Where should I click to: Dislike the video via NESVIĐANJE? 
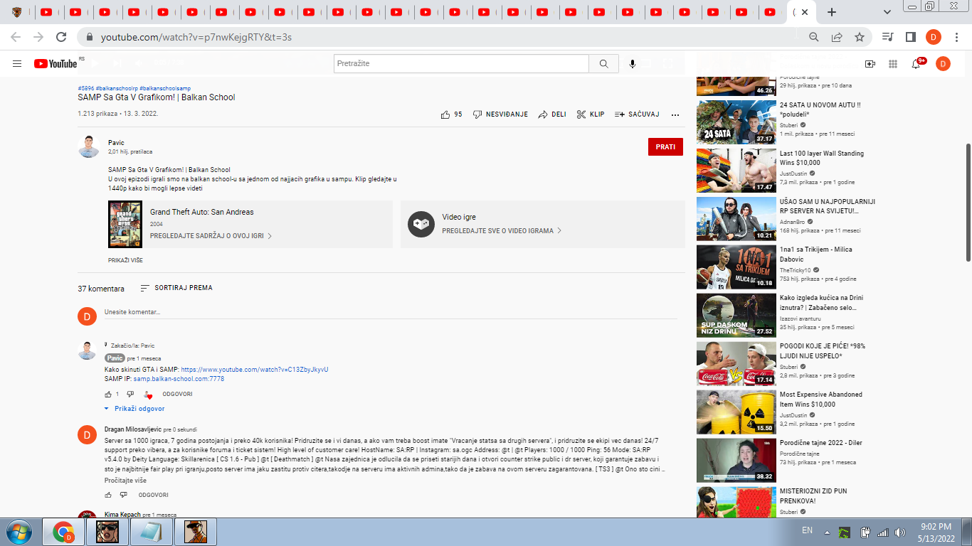pyautogui.click(x=500, y=114)
